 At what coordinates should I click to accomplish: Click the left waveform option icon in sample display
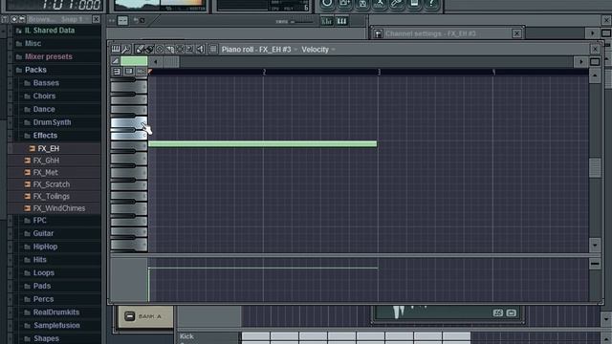[x=497, y=312]
